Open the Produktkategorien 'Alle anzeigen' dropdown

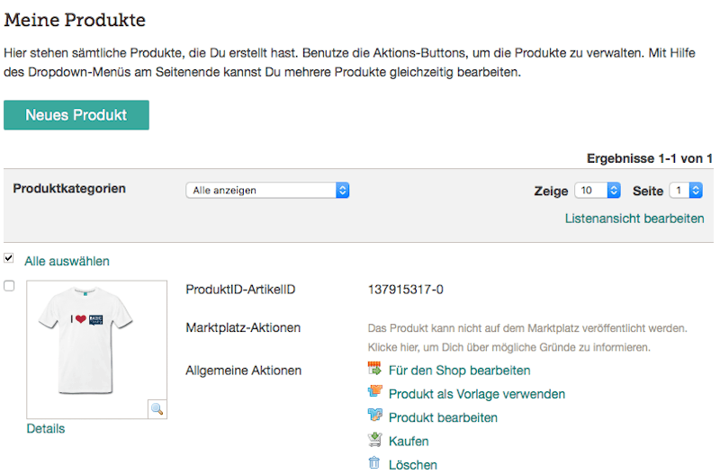tap(267, 191)
